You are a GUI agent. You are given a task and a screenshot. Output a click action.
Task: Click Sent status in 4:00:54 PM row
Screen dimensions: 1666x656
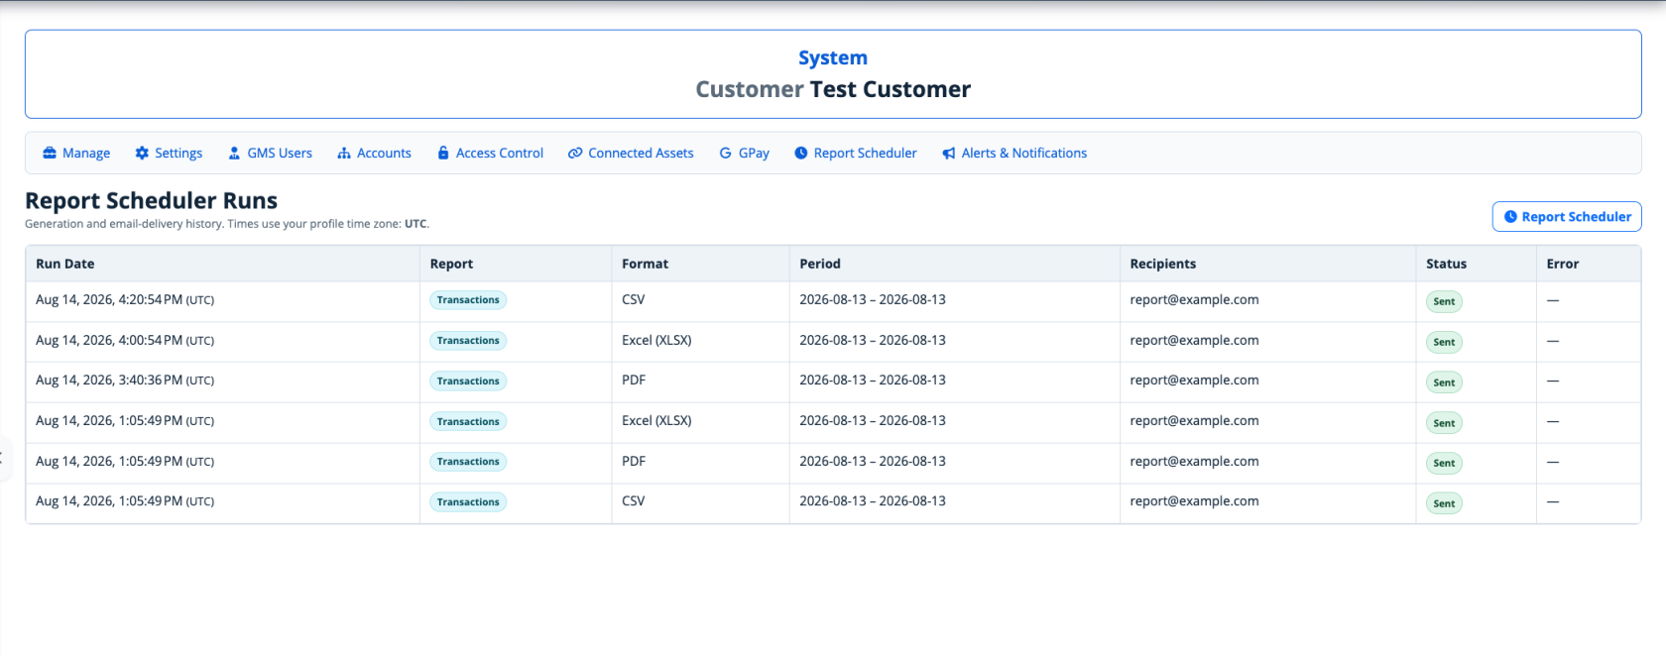coord(1444,342)
